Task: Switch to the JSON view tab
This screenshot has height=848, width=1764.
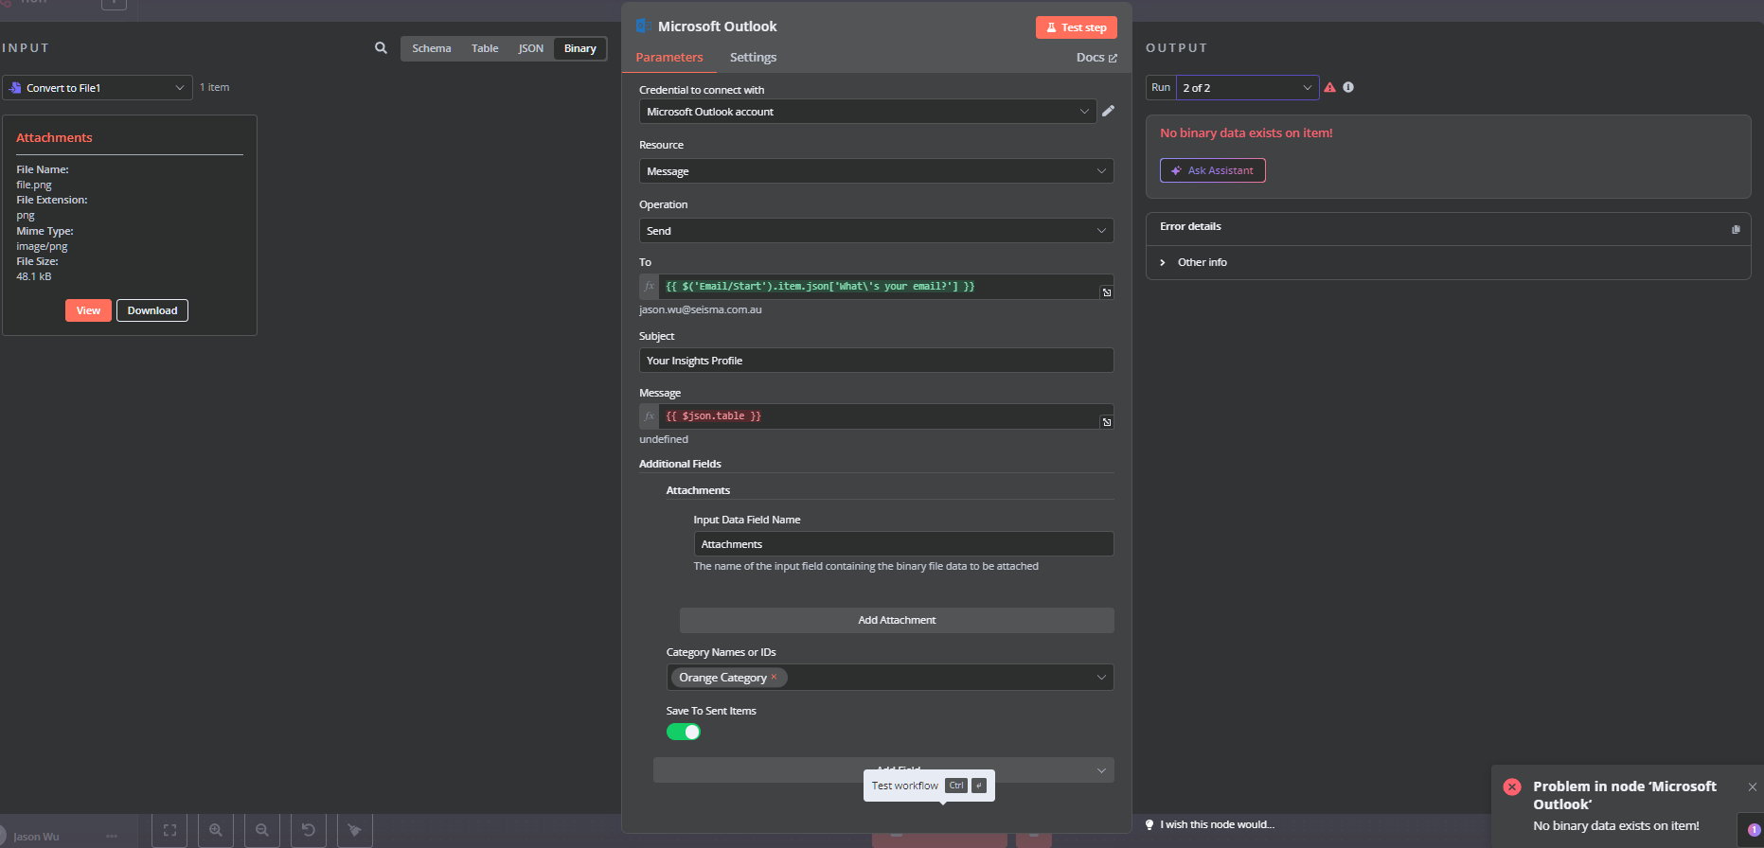Action: click(531, 48)
